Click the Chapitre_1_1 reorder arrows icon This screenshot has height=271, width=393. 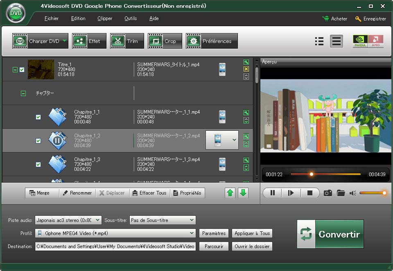coord(246,120)
